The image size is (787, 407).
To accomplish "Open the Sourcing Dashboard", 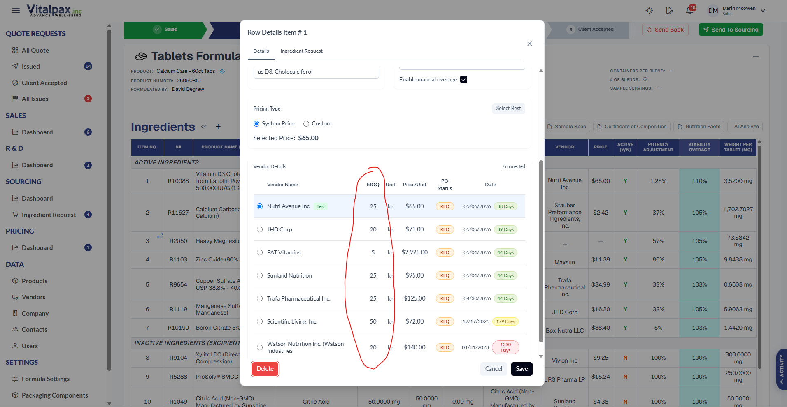I will (37, 198).
